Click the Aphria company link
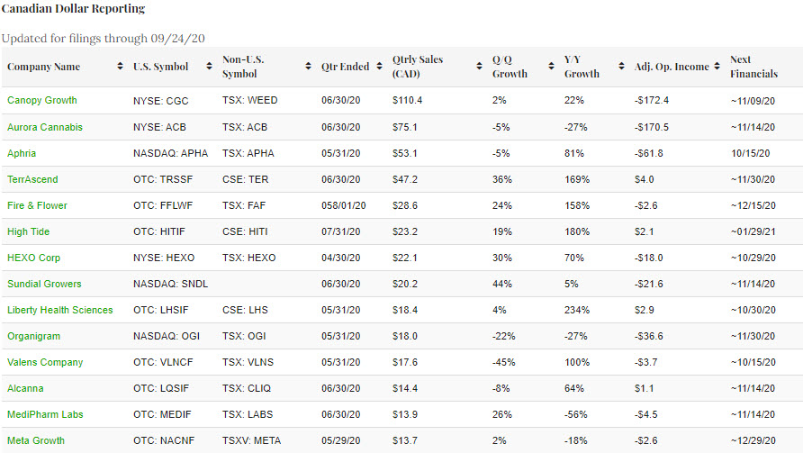 (x=22, y=153)
